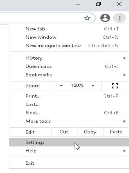Open the Help submenu
This screenshot has height=173, width=129.
point(69,151)
